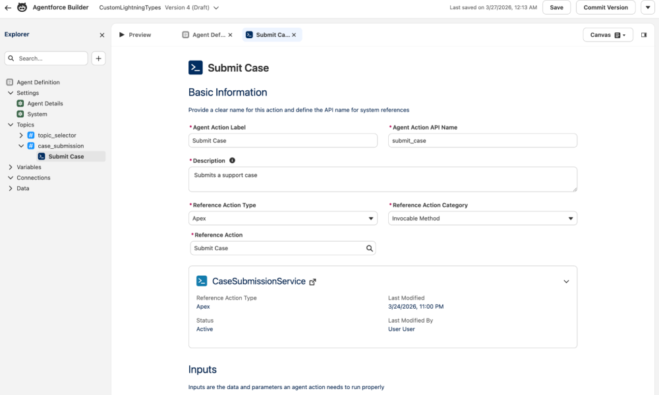This screenshot has height=395, width=659.
Task: Open the Canvas view dropdown
Action: pos(608,35)
